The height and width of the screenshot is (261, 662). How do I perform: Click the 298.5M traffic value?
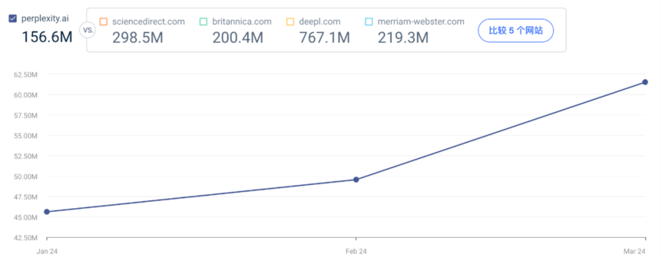tap(138, 38)
